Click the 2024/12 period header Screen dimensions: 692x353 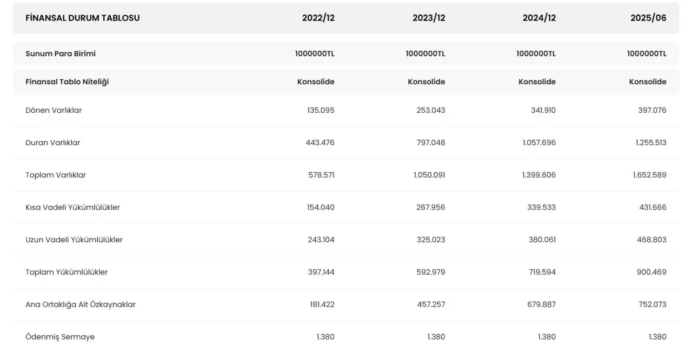click(539, 18)
